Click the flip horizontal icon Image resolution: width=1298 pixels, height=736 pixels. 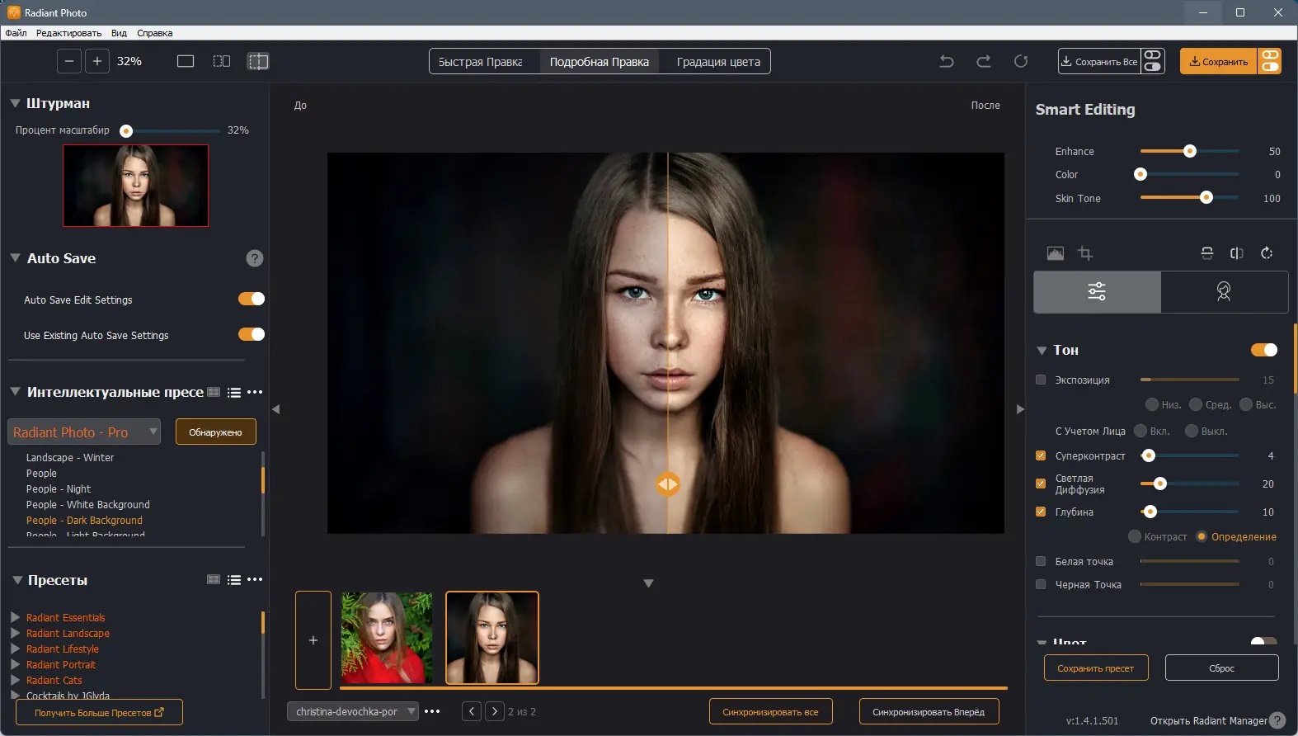[x=1237, y=253]
